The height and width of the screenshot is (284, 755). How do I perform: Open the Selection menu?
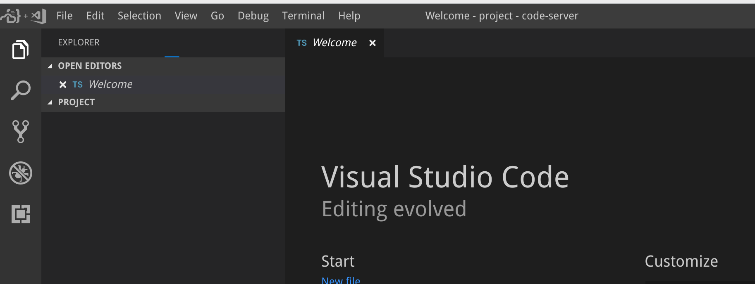139,16
